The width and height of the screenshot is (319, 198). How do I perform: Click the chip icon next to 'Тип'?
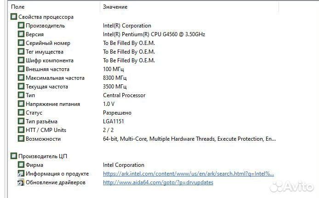point(21,95)
